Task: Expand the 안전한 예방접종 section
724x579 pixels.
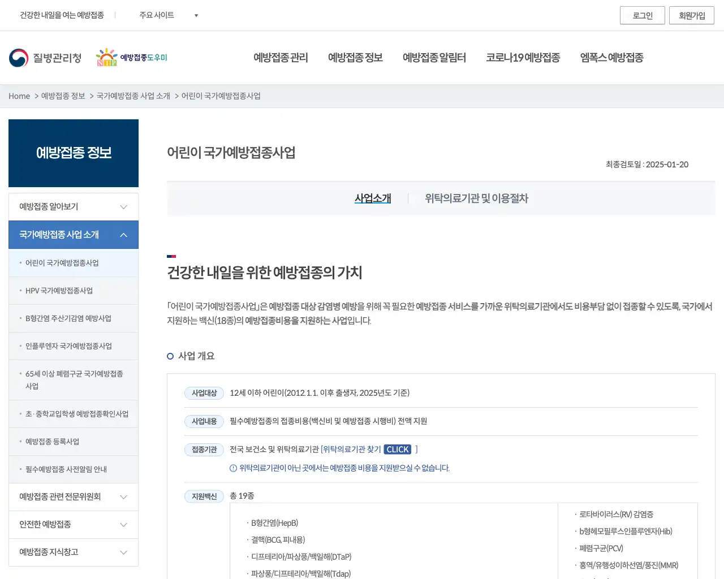Action: point(73,524)
